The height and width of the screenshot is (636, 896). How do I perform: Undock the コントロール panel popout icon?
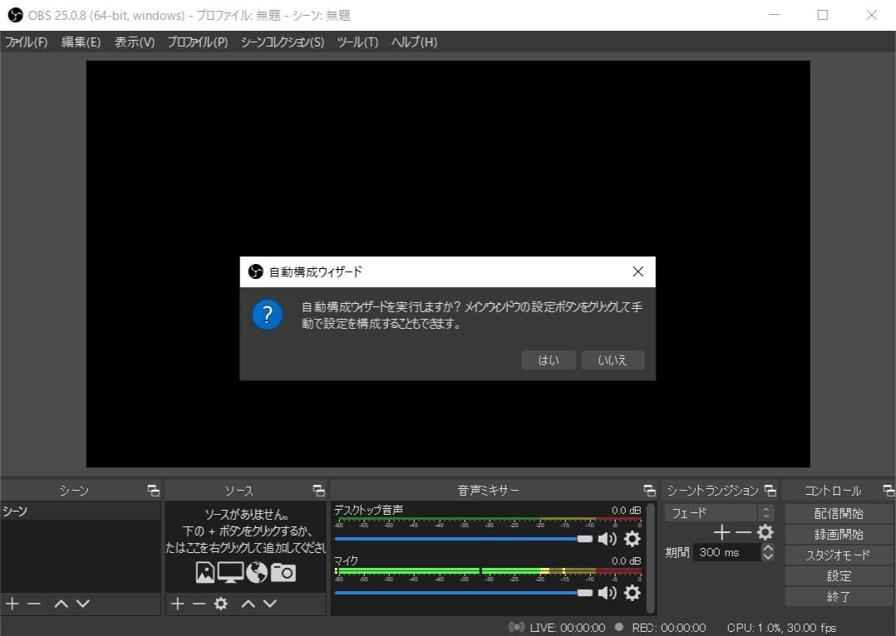tap(889, 491)
